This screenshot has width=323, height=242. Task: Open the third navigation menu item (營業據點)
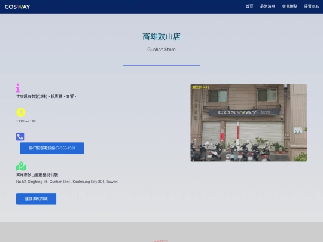290,7
